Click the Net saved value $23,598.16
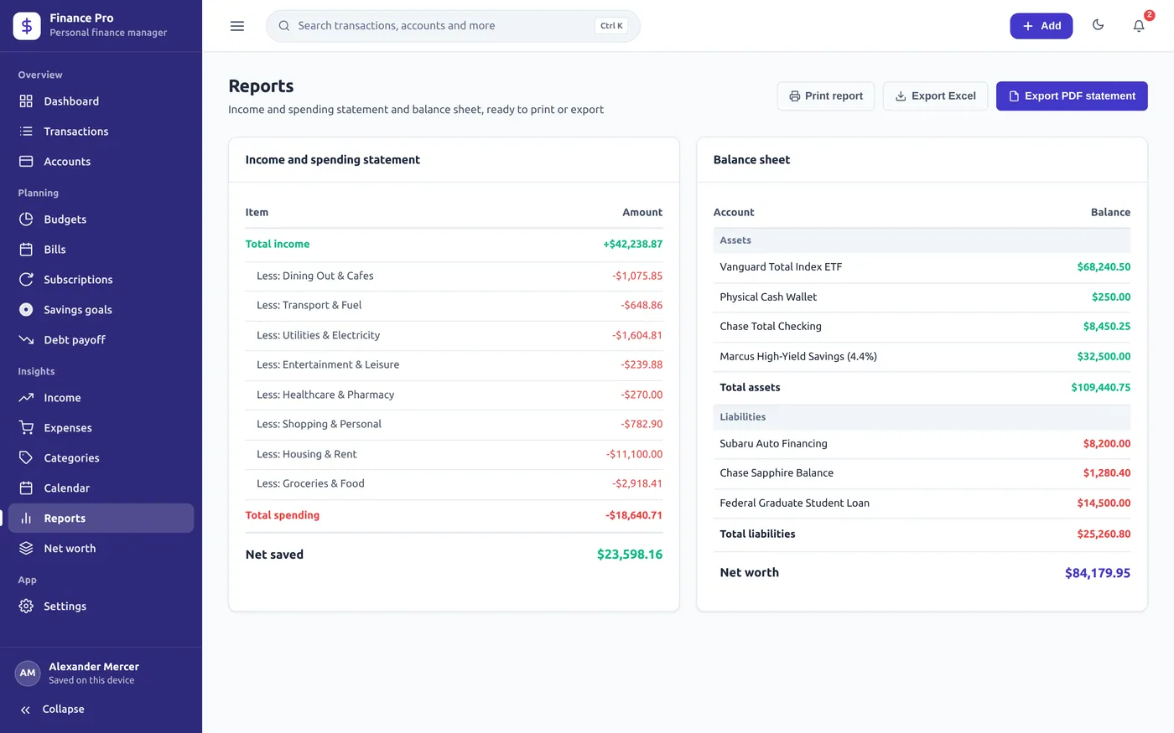The image size is (1174, 733). (630, 555)
